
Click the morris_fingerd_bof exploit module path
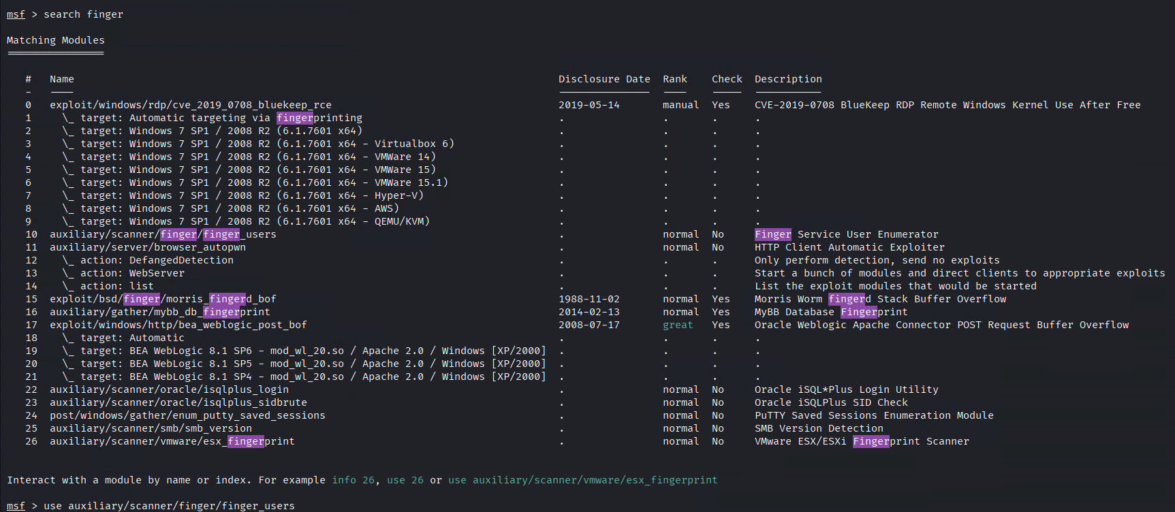click(163, 299)
